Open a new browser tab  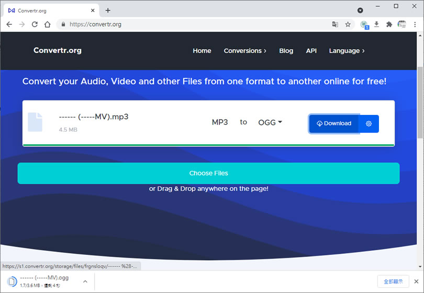[108, 10]
